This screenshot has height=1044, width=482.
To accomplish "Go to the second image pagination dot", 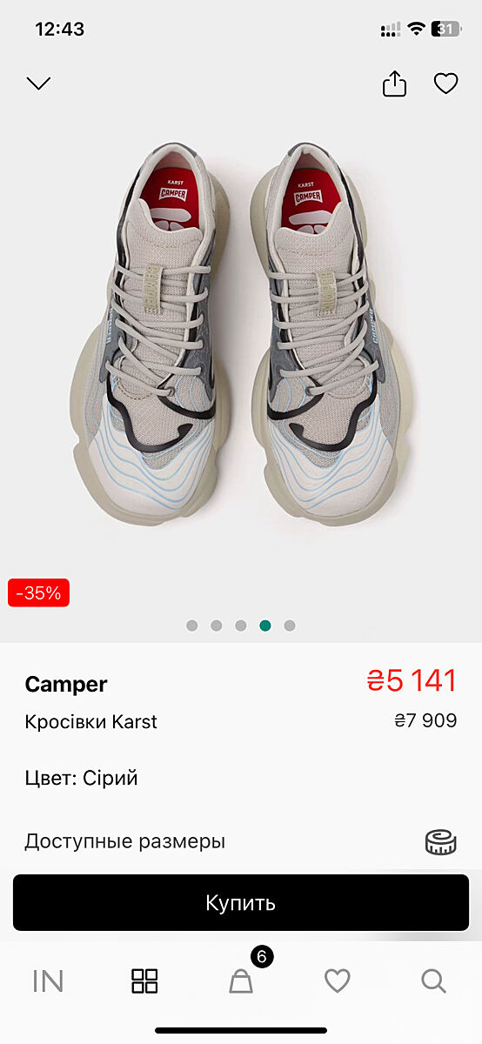I will click(217, 626).
